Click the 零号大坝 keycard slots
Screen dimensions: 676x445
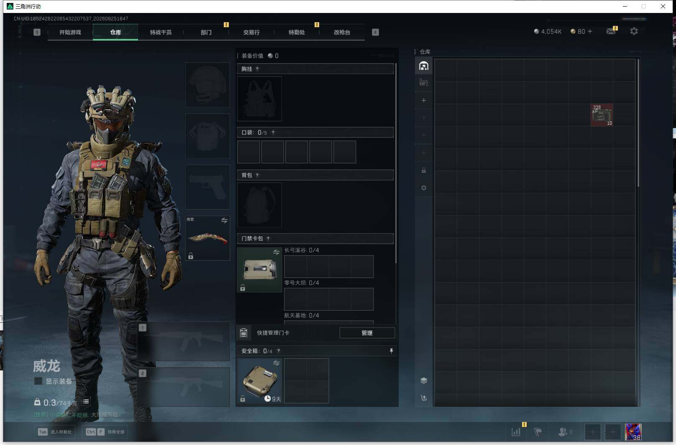coord(329,299)
